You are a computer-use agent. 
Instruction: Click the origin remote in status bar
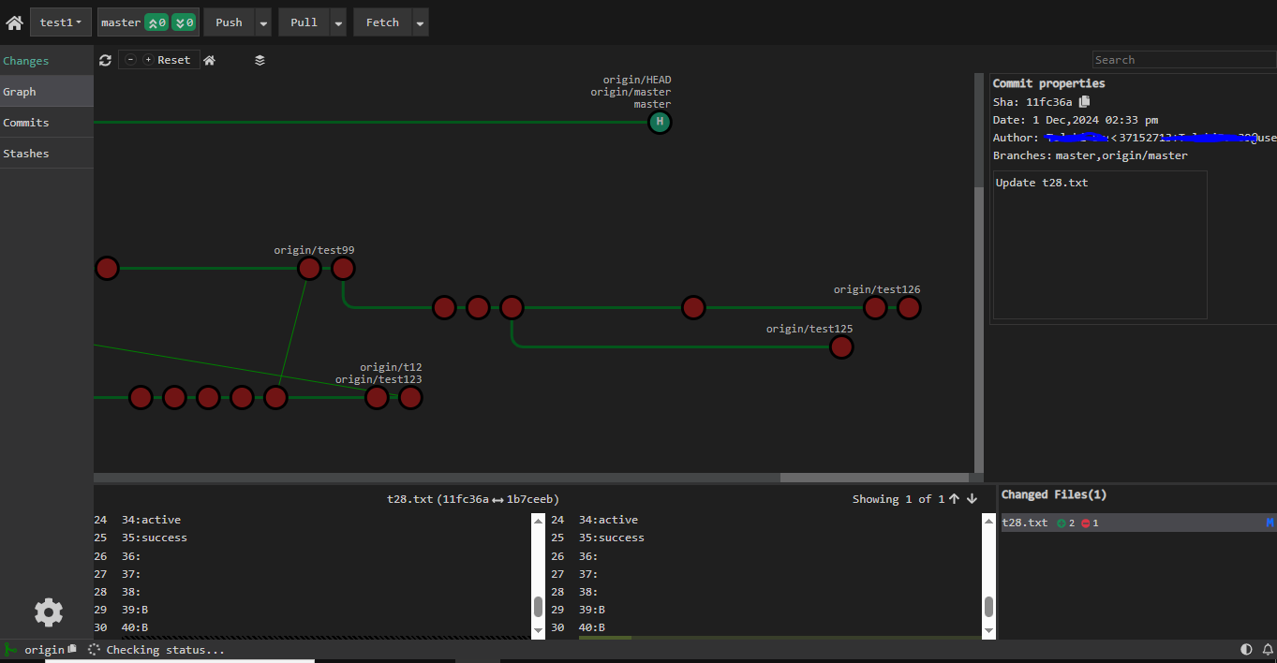click(x=44, y=650)
